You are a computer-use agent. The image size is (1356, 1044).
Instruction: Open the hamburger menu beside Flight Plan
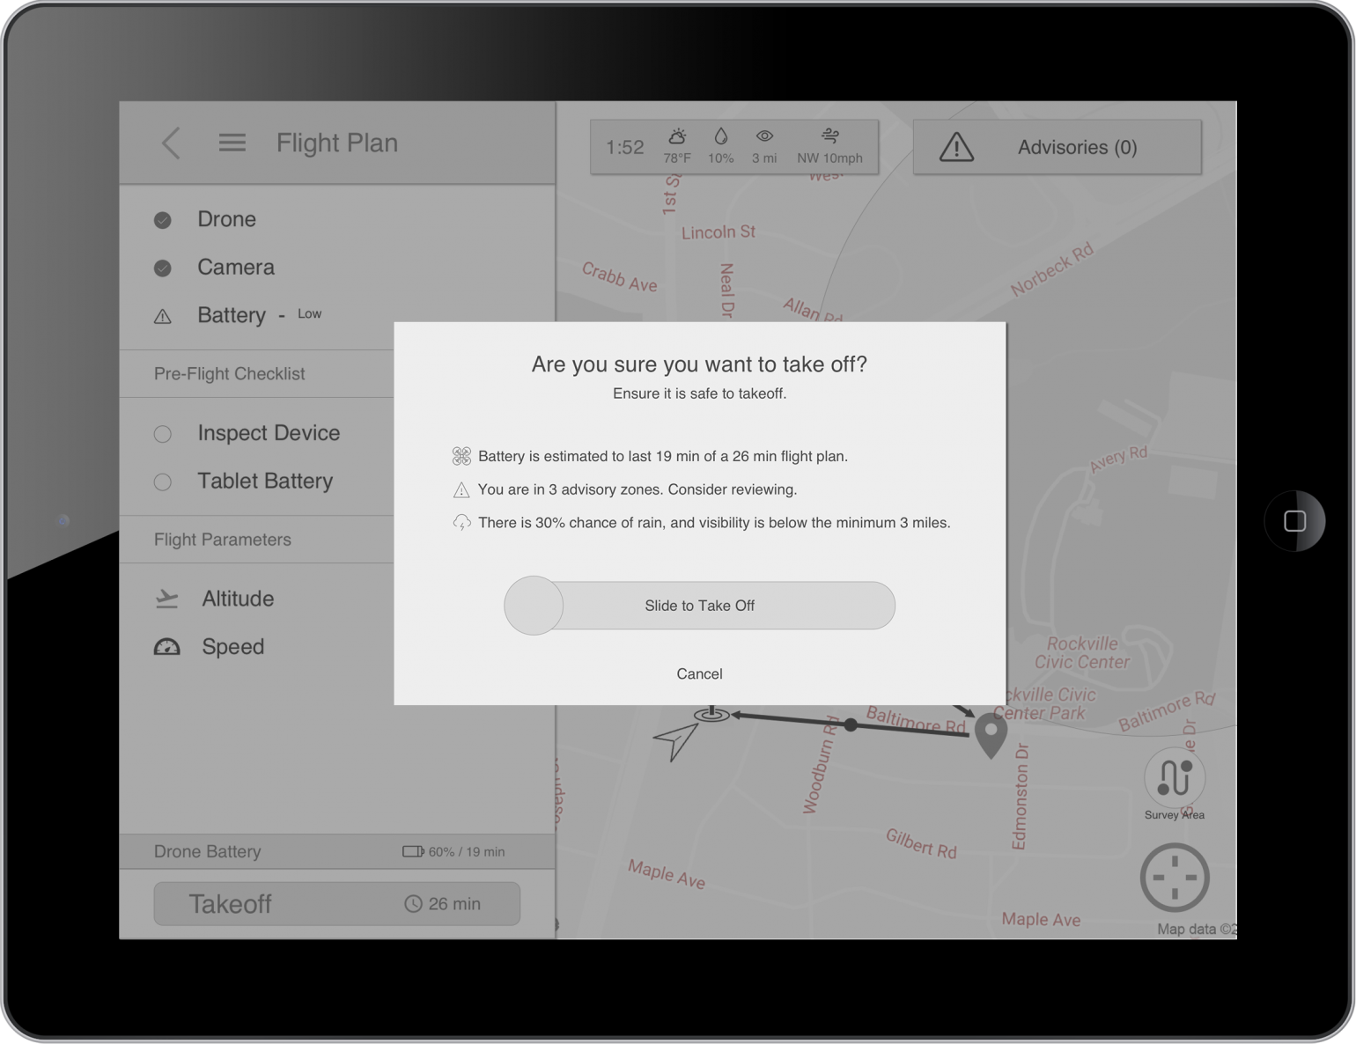(x=232, y=143)
